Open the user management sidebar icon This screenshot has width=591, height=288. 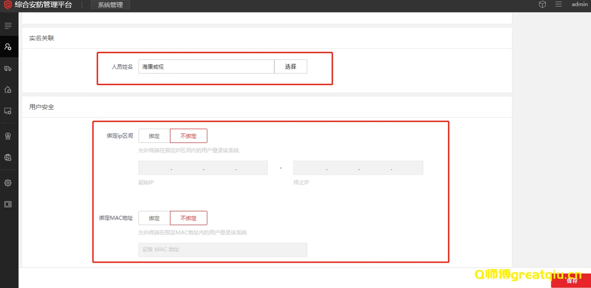click(8, 47)
